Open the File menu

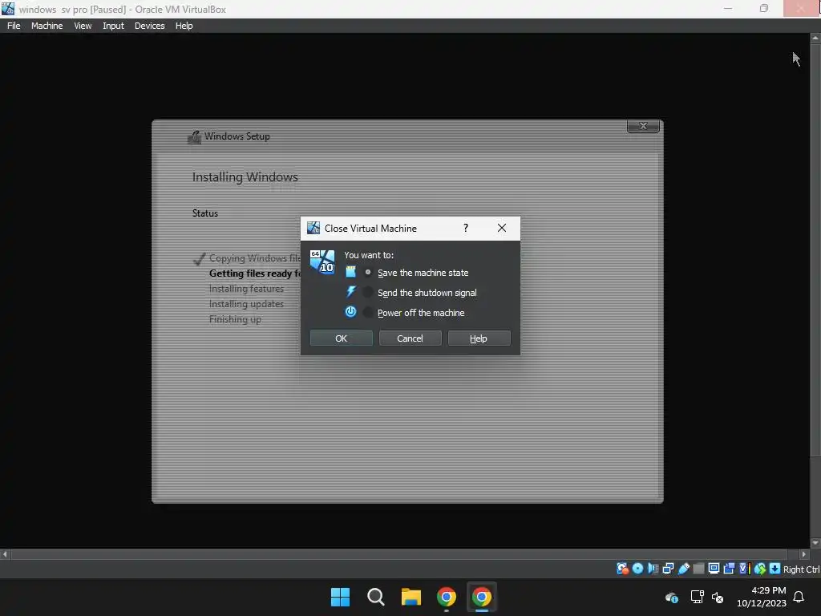[x=14, y=26]
